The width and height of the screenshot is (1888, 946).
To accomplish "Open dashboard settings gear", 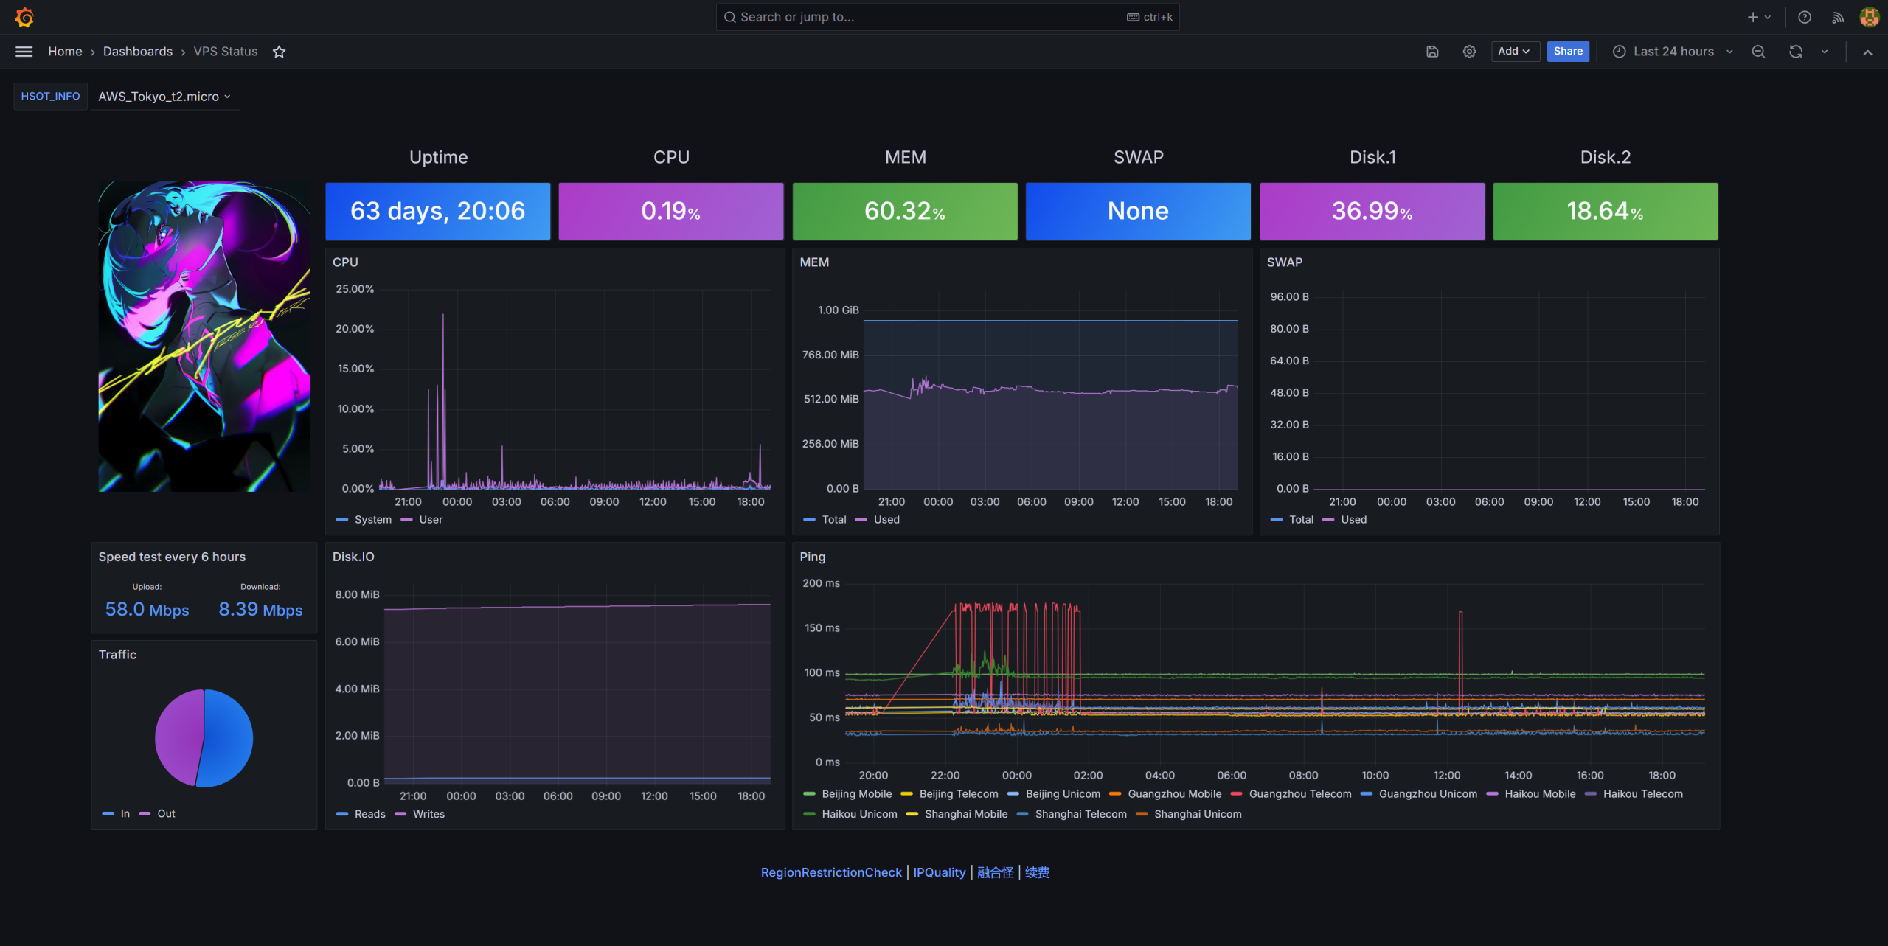I will pos(1469,52).
